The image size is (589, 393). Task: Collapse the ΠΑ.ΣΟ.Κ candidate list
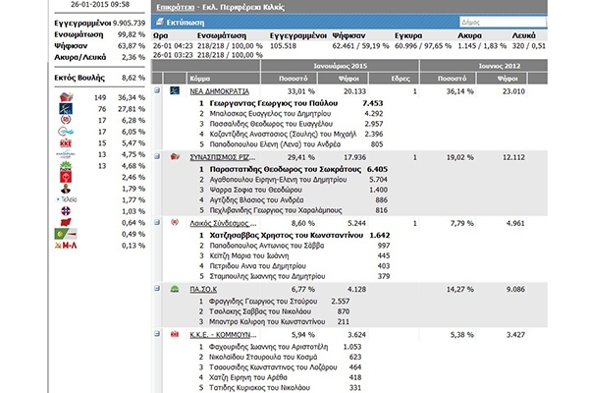coord(159,290)
